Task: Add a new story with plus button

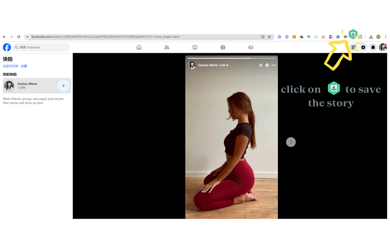Action: pyautogui.click(x=63, y=86)
